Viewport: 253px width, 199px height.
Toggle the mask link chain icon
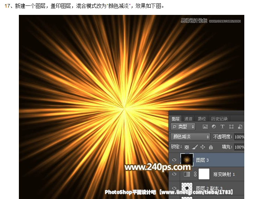195,174
